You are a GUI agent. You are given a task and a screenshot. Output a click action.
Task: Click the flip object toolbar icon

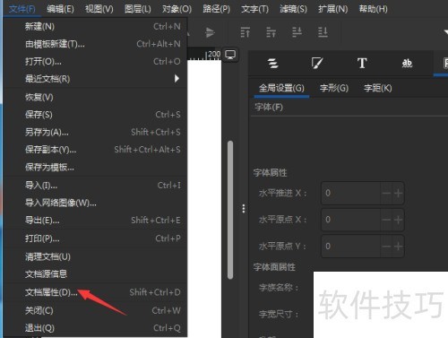point(210,32)
